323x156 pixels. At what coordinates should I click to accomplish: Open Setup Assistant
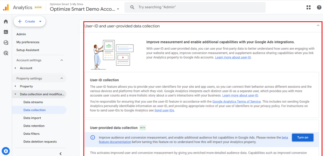point(28,50)
